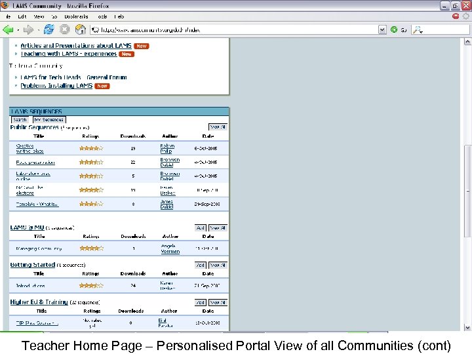Click the site favicon in the address bar
The image size is (472, 354).
pos(95,29)
